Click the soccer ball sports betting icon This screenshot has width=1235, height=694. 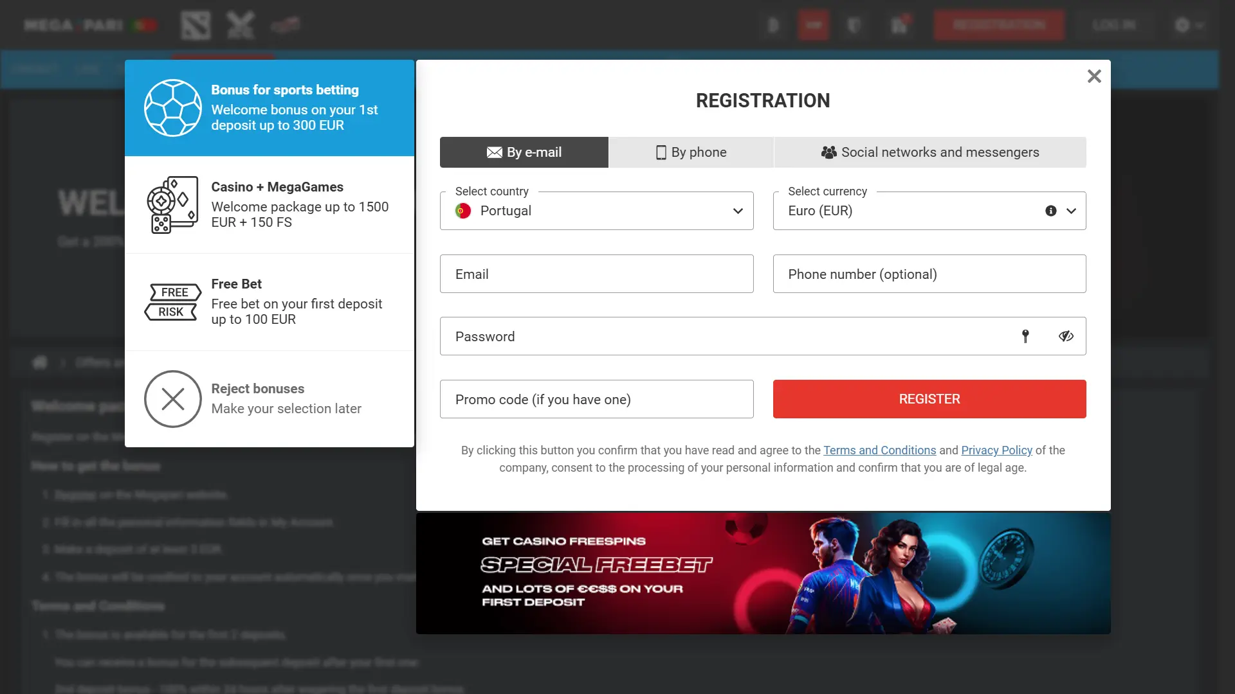(173, 107)
